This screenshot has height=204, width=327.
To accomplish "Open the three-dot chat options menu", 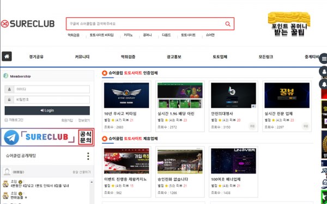I will click(88, 156).
